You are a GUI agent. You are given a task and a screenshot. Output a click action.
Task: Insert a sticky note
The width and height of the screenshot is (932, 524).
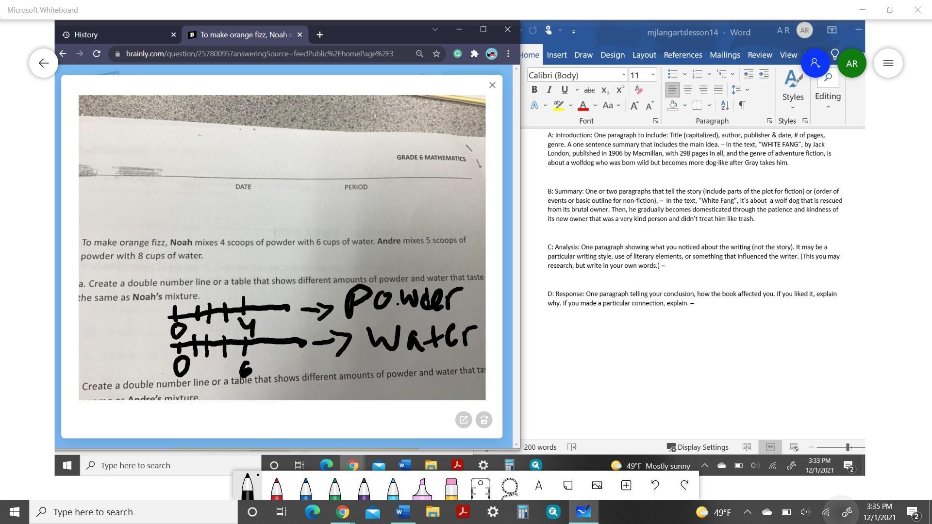click(x=567, y=485)
